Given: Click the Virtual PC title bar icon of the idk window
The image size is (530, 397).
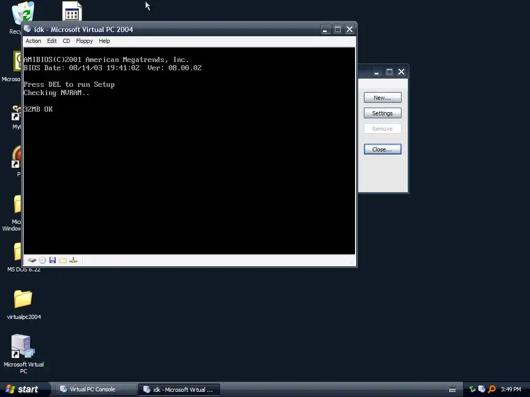Looking at the screenshot, I should tap(28, 29).
